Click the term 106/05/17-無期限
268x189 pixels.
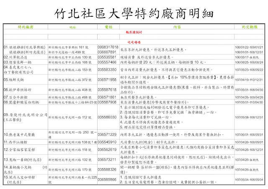tap(247, 57)
